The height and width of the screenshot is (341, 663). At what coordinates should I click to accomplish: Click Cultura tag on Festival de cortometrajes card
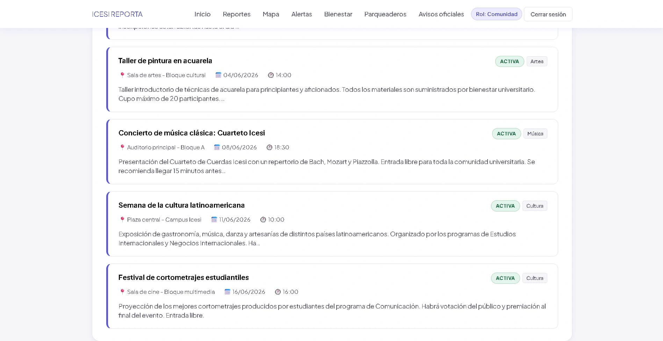[x=535, y=278]
